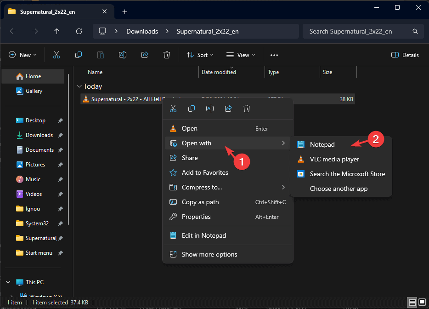Open with VLC media player
Image resolution: width=429 pixels, height=309 pixels.
tap(341, 159)
